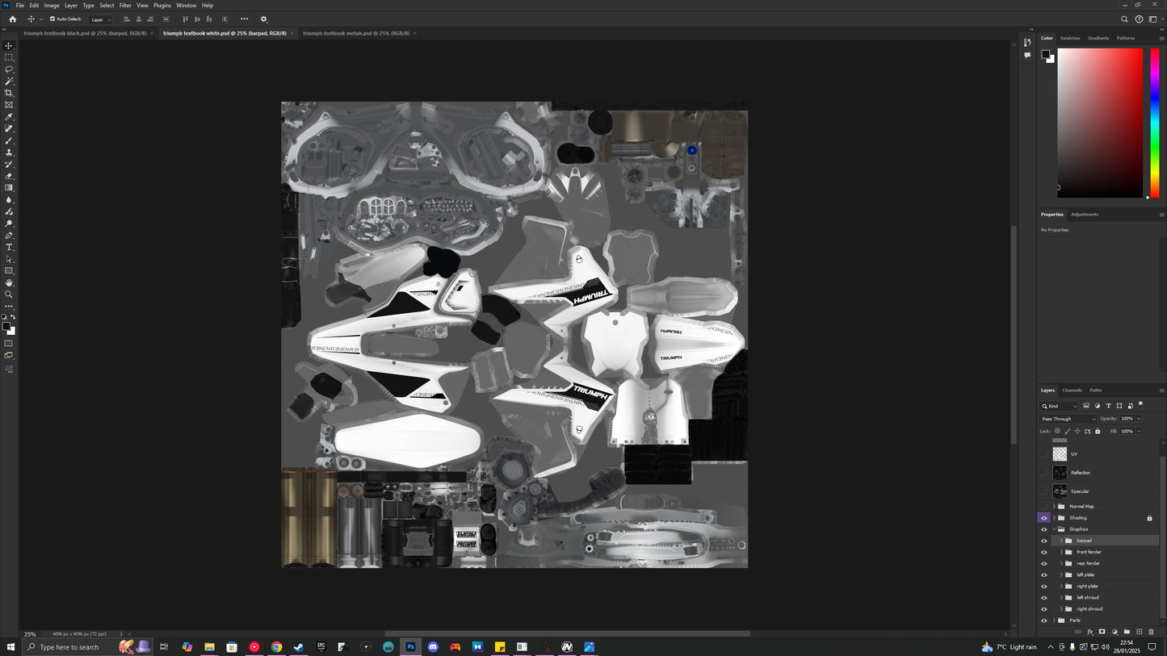Select the Horizontal Type tool
The height and width of the screenshot is (656, 1167).
tap(9, 247)
